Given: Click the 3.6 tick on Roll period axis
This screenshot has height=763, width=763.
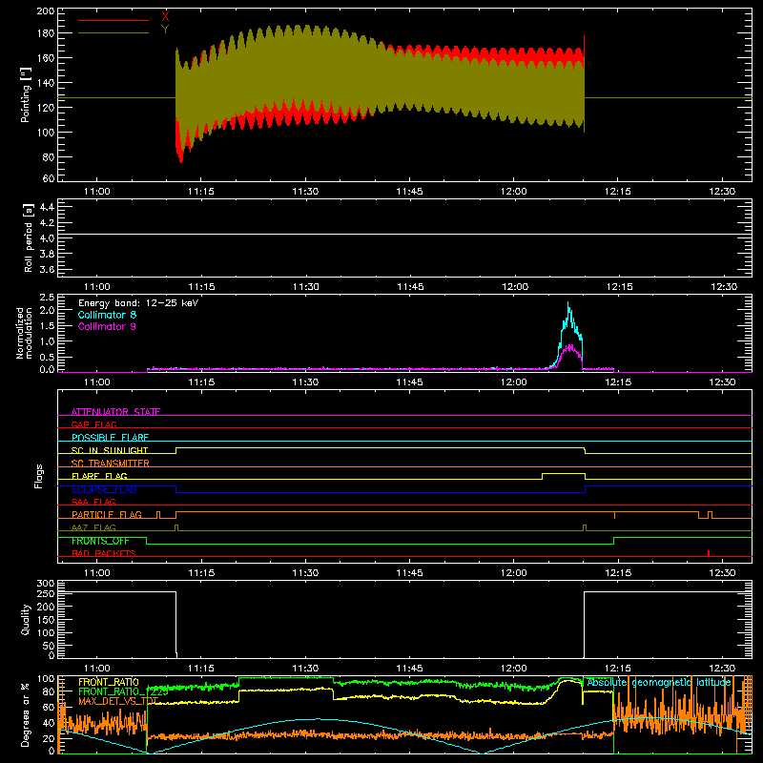Looking at the screenshot, I should point(47,269).
